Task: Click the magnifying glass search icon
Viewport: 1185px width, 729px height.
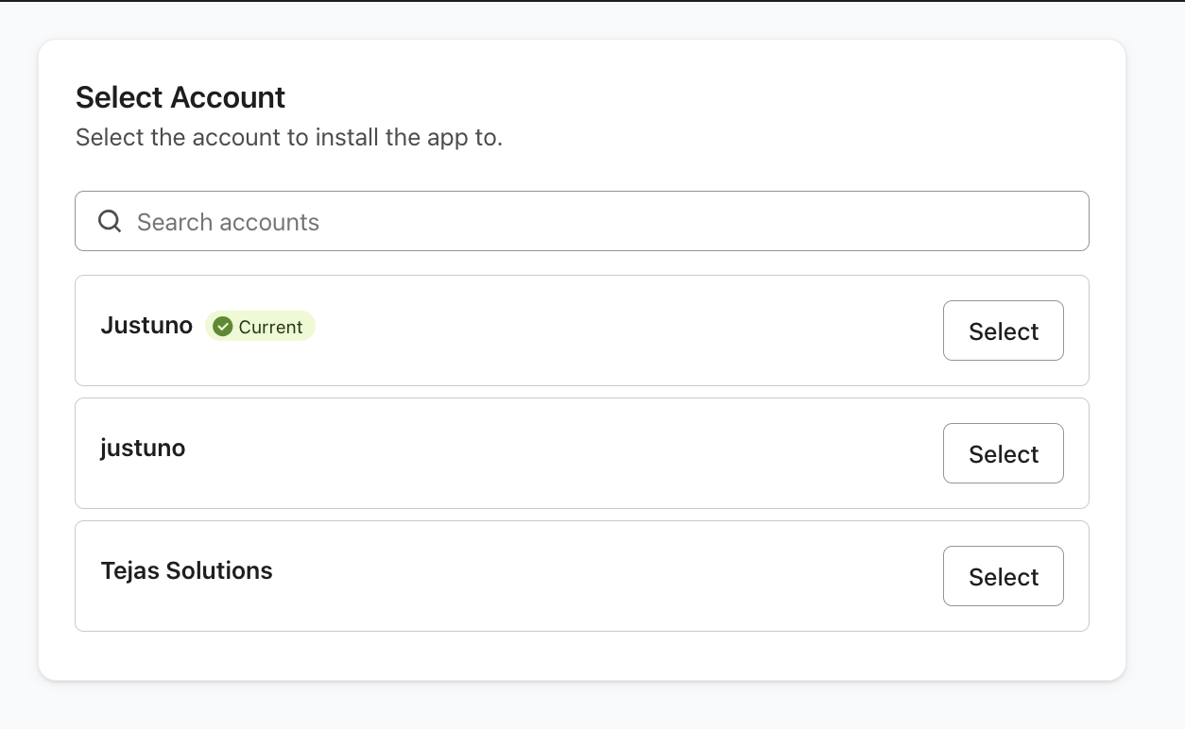Action: [x=110, y=222]
